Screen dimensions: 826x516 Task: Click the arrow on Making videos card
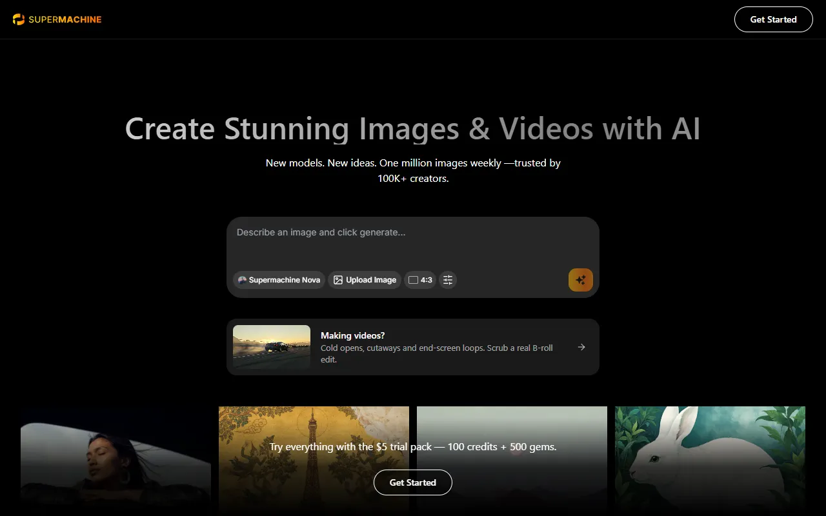pos(581,347)
